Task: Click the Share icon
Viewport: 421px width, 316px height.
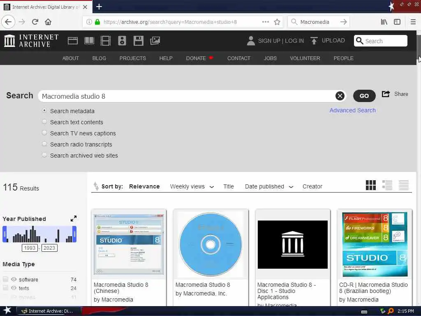Action: click(386, 94)
